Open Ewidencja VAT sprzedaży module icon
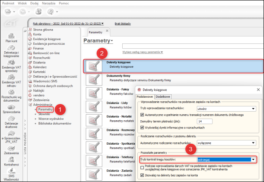This screenshot has height=182, width=264. point(11,62)
